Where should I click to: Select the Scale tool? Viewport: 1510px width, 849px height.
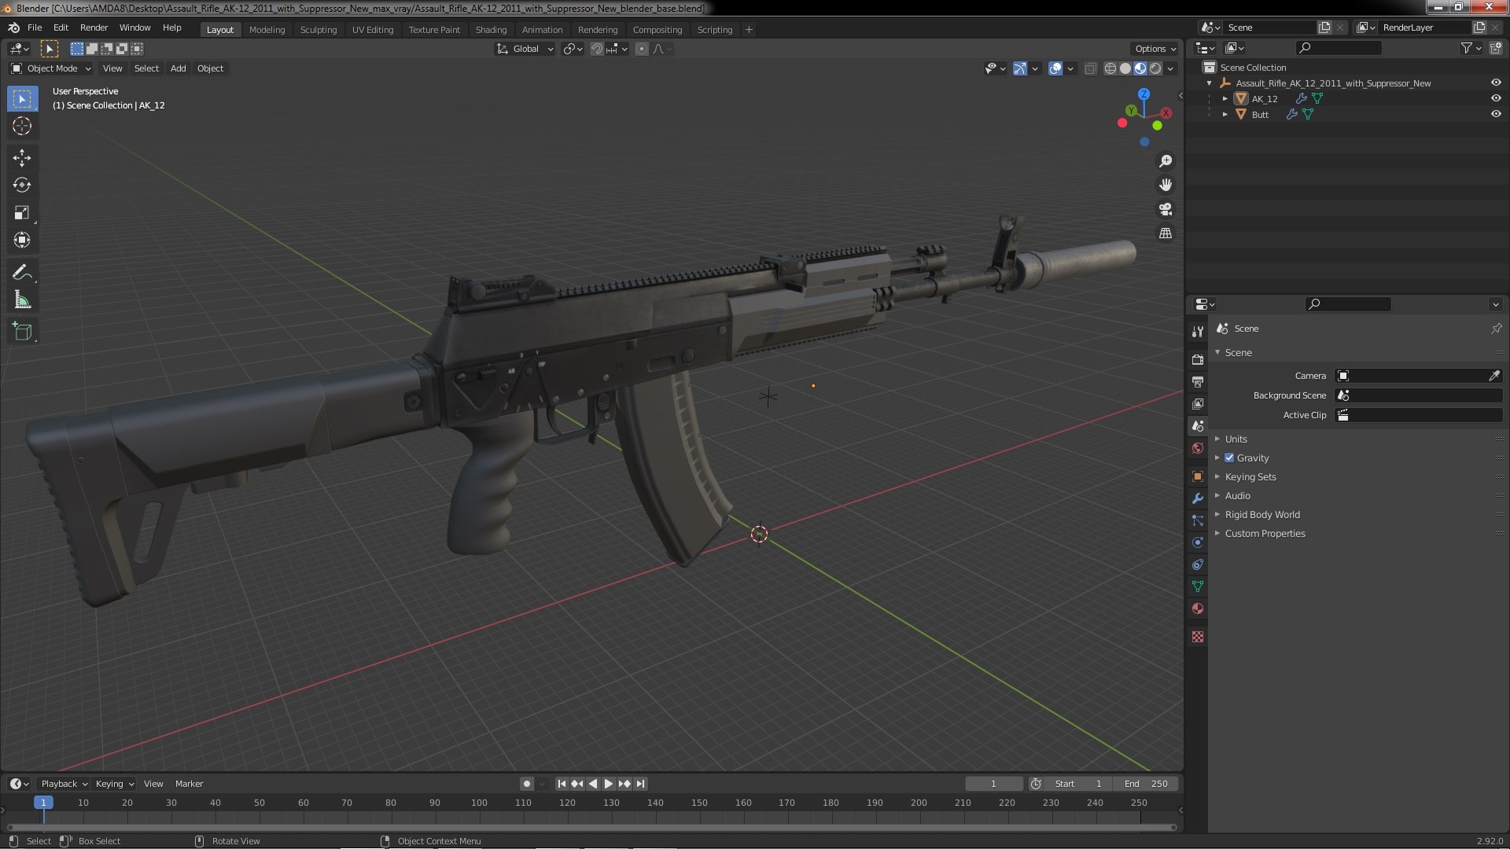22,213
